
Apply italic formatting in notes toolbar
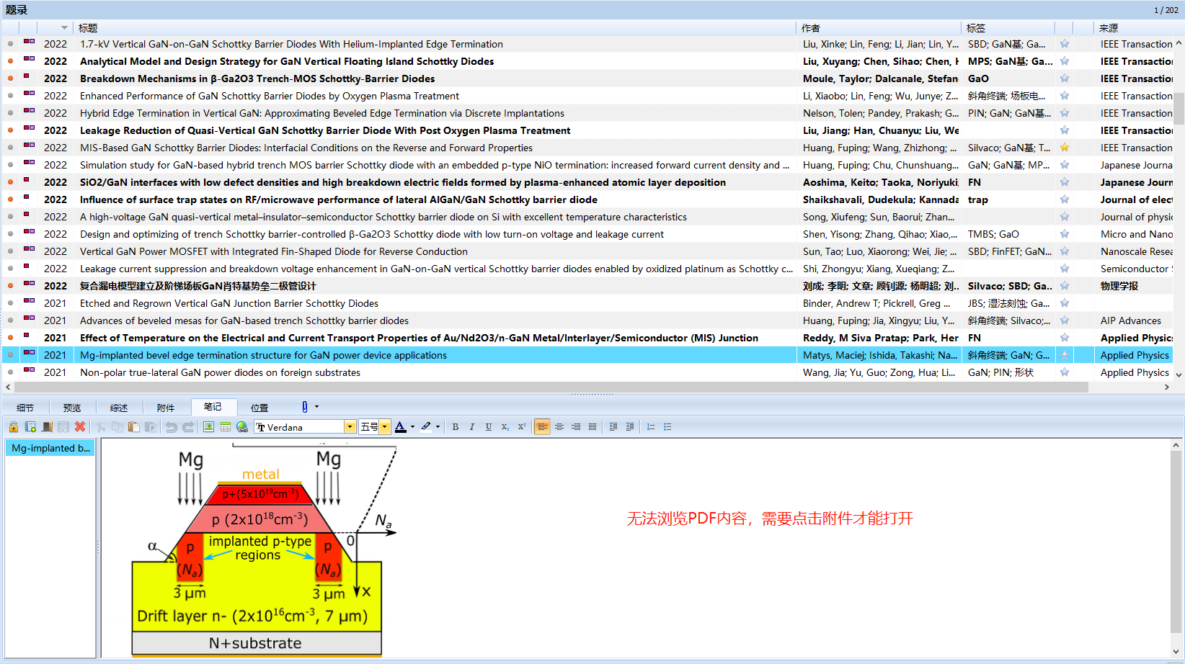[472, 427]
